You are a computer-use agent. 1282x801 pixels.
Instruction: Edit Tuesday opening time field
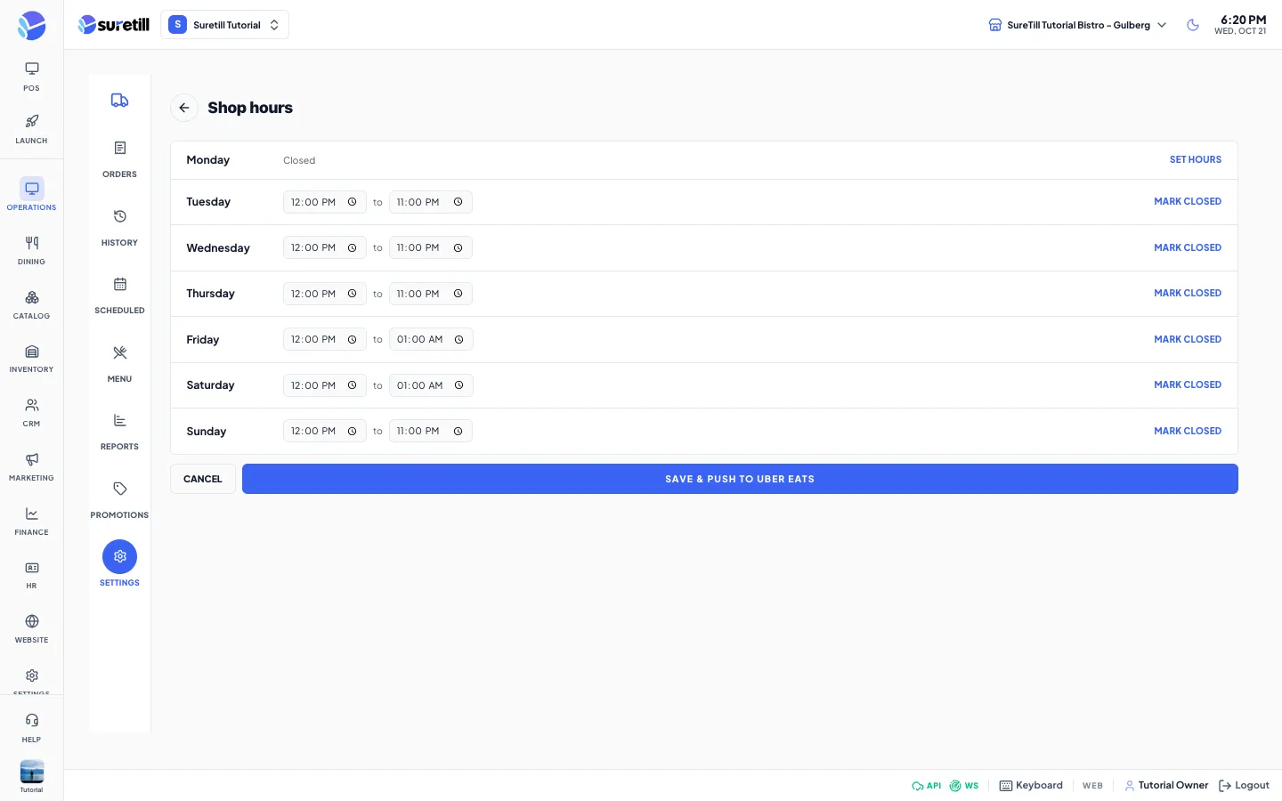(324, 202)
